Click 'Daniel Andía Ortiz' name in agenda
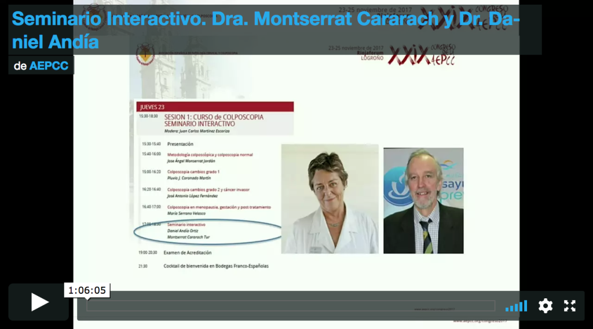Viewport: 593px width, 329px height. click(x=182, y=231)
